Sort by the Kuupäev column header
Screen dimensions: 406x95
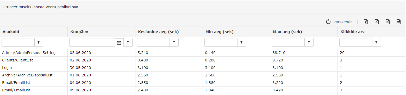point(80,32)
